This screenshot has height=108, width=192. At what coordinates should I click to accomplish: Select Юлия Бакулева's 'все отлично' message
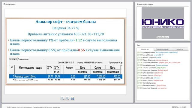point(159,73)
